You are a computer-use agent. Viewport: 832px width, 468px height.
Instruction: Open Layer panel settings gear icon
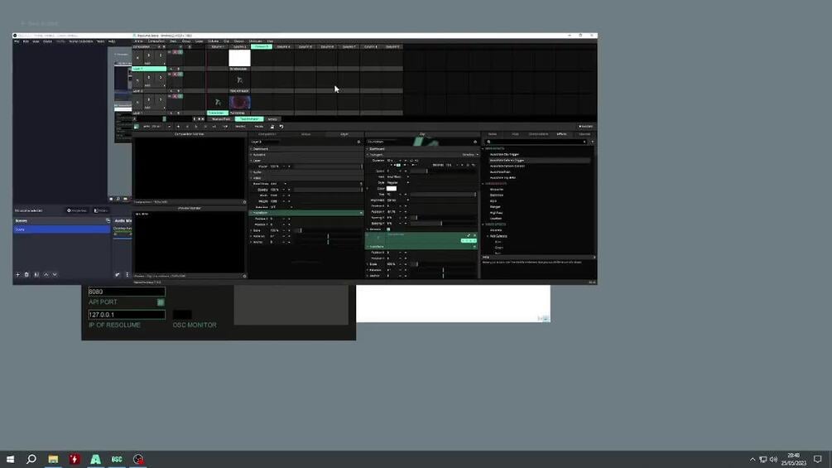coord(358,142)
